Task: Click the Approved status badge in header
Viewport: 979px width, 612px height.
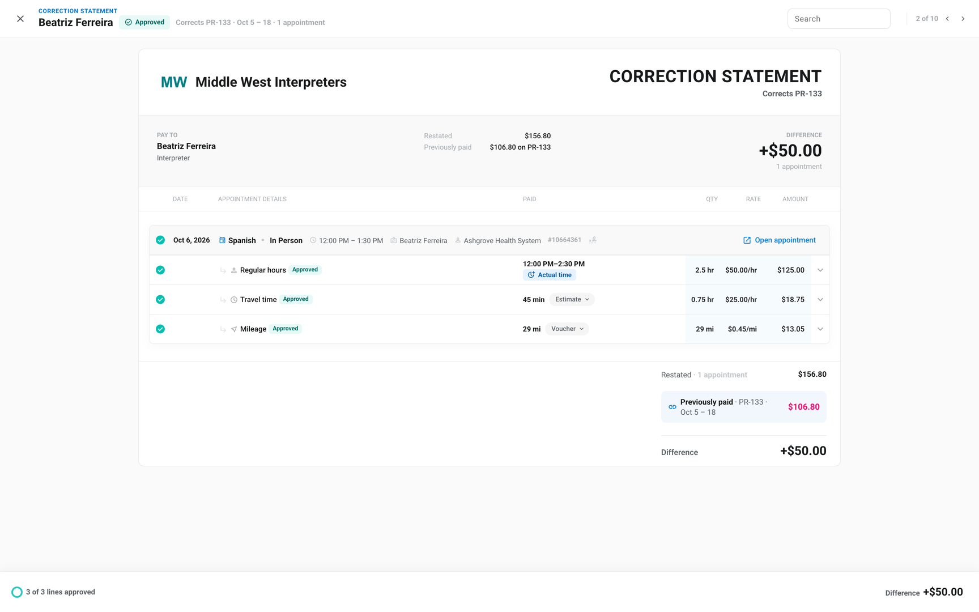Action: (x=144, y=22)
